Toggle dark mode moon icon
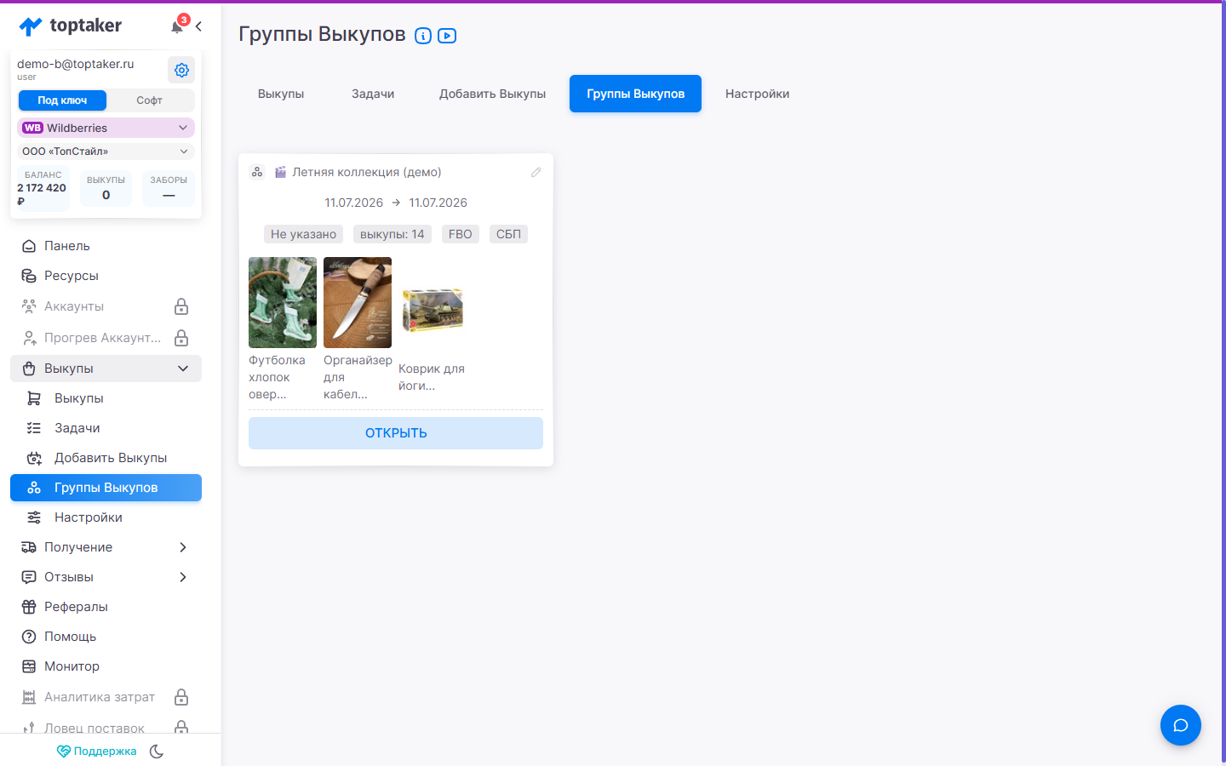1226x766 pixels. [x=157, y=752]
